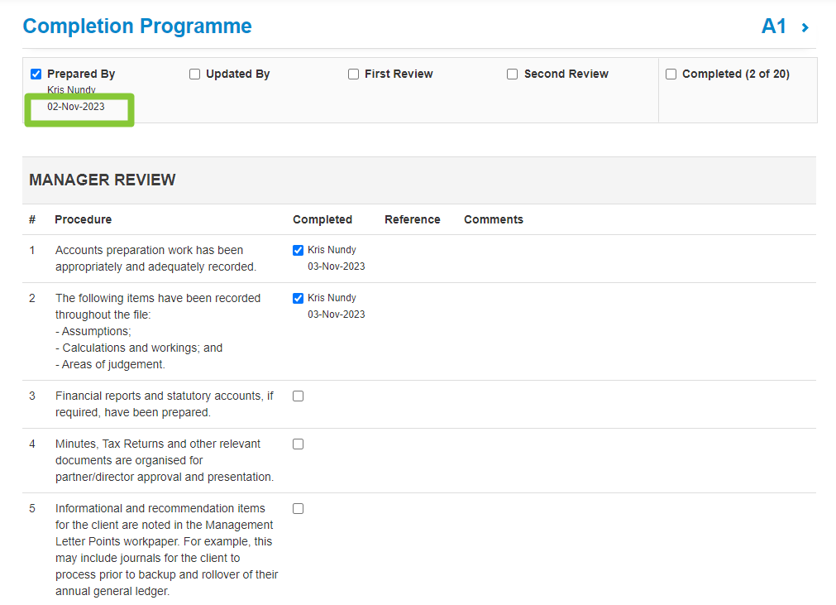This screenshot has width=836, height=605.
Task: Click the A1 workpaper link
Action: [x=775, y=26]
